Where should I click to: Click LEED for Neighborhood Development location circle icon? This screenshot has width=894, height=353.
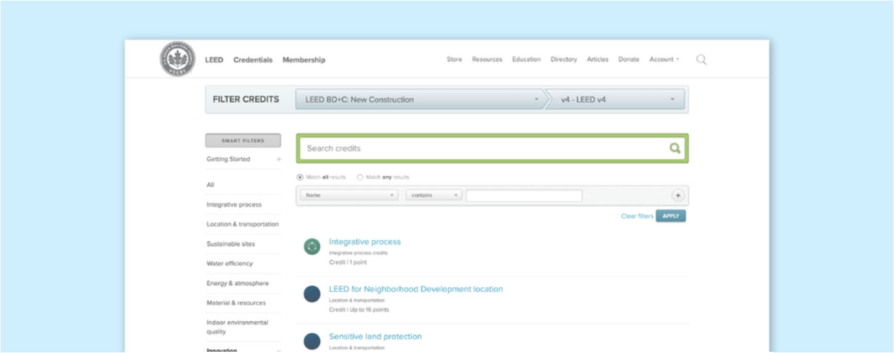pyautogui.click(x=312, y=294)
